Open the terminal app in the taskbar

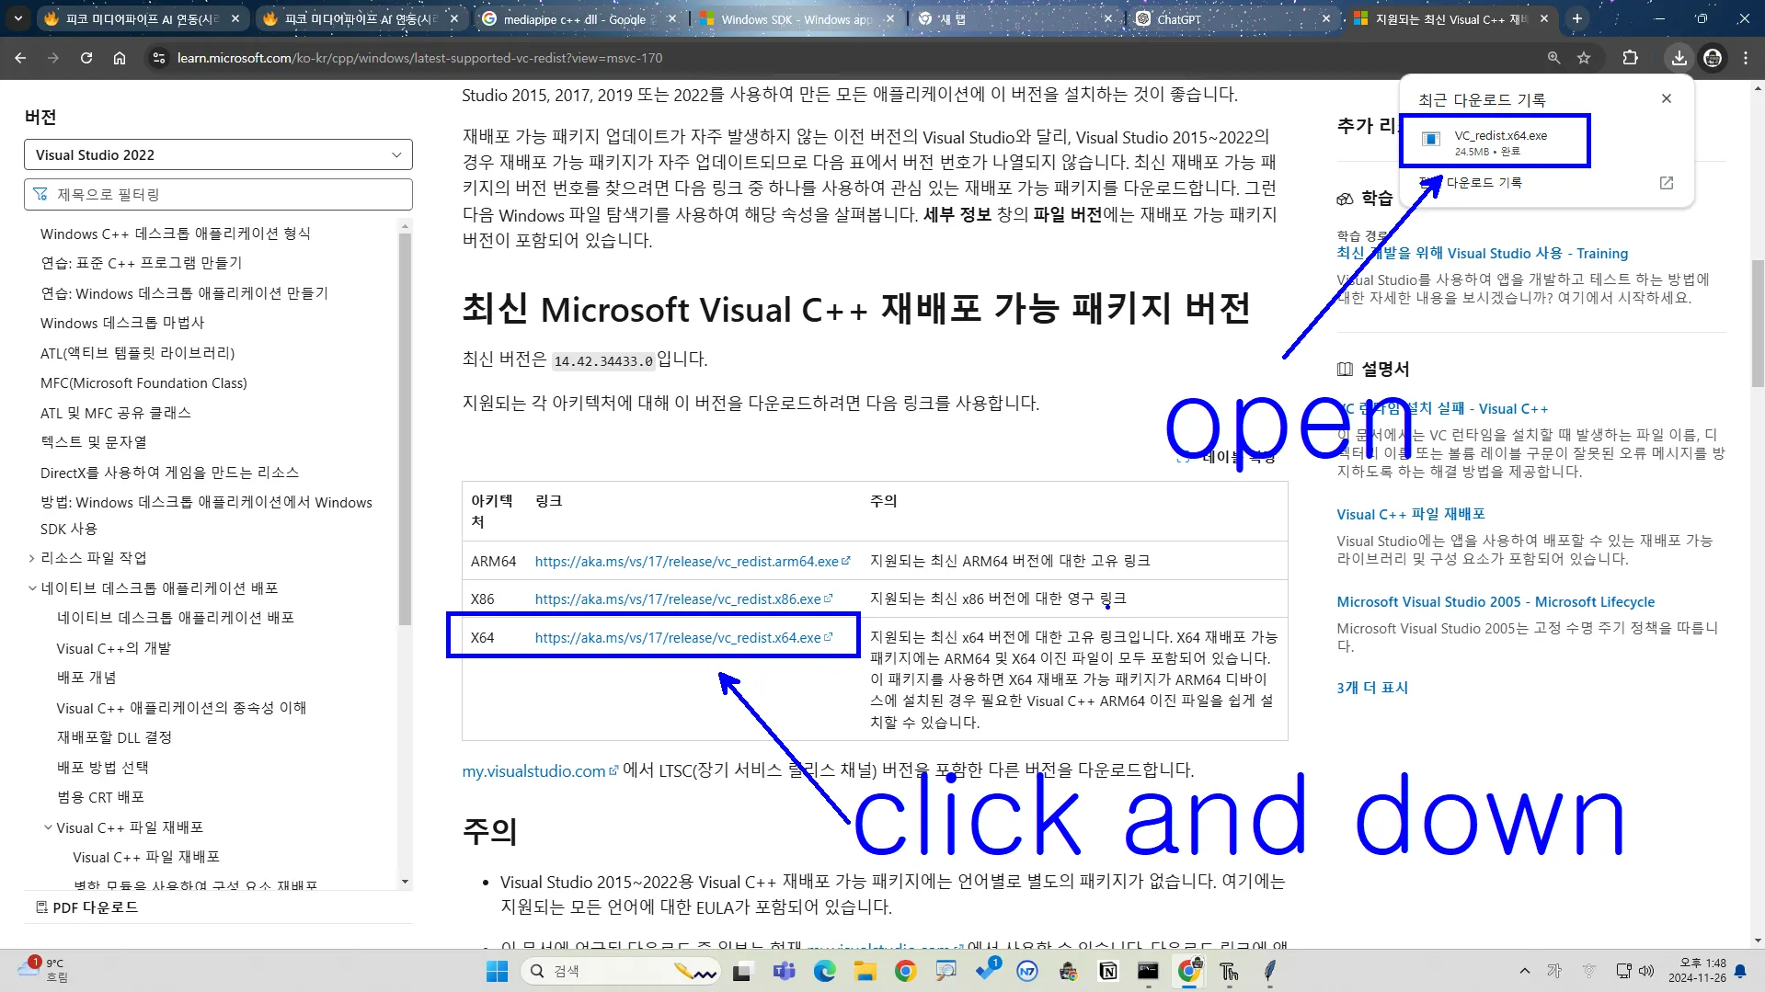1148,971
